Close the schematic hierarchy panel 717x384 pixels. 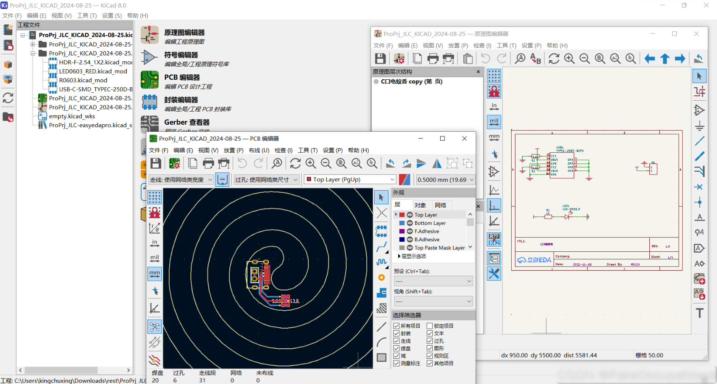point(478,72)
